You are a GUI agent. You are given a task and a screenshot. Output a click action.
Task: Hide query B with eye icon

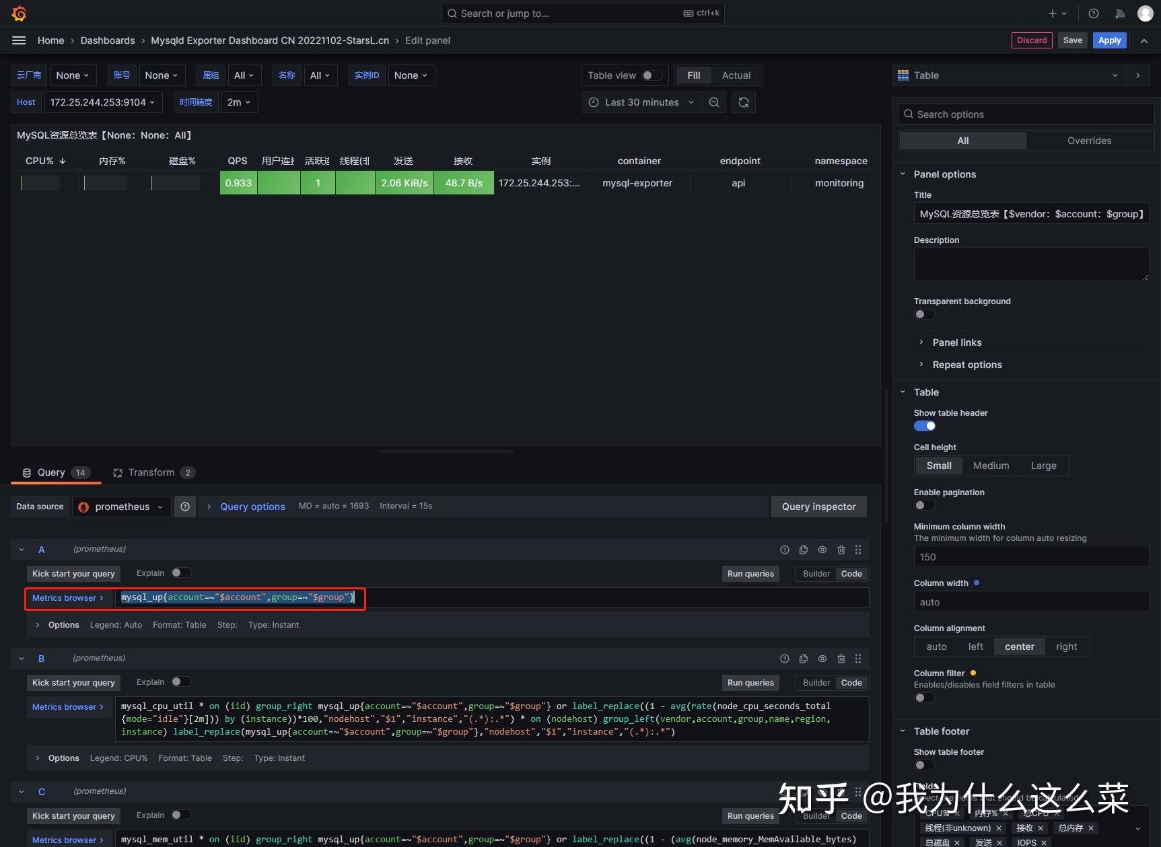[822, 659]
